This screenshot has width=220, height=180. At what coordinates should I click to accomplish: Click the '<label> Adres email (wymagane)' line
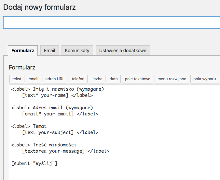52,108
